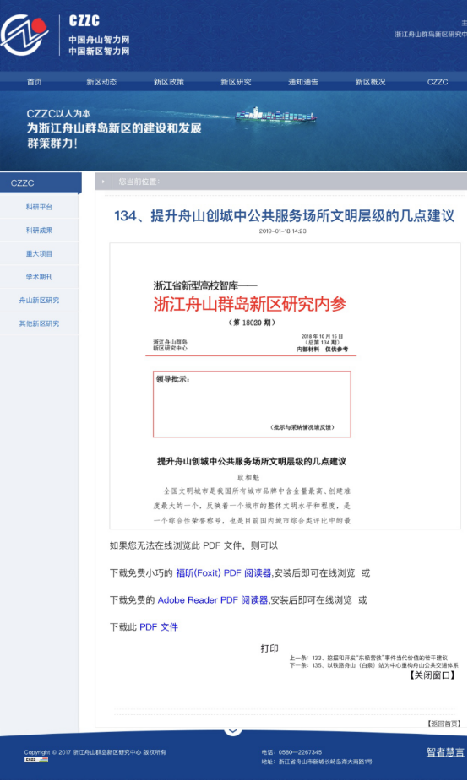This screenshot has height=781, width=468.
Task: Open the 新区动态 navigation tab
Action: [101, 82]
